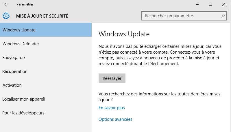231x132 pixels.
Task: Open Pour les développeurs section
Action: click(x=46, y=113)
